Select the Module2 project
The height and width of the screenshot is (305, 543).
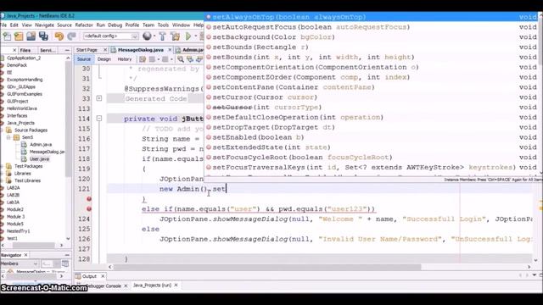(15, 209)
